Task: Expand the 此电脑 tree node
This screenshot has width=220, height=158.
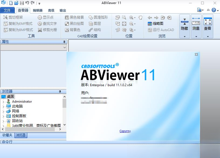Action: (x=3, y=107)
